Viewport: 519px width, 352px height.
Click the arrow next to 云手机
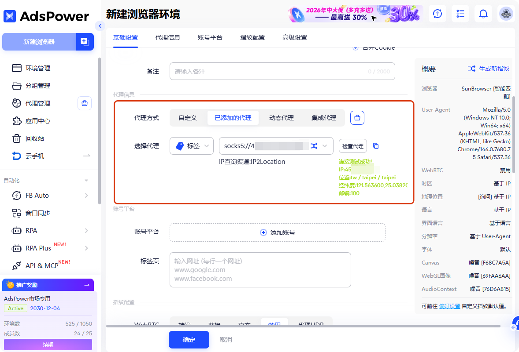tap(87, 156)
